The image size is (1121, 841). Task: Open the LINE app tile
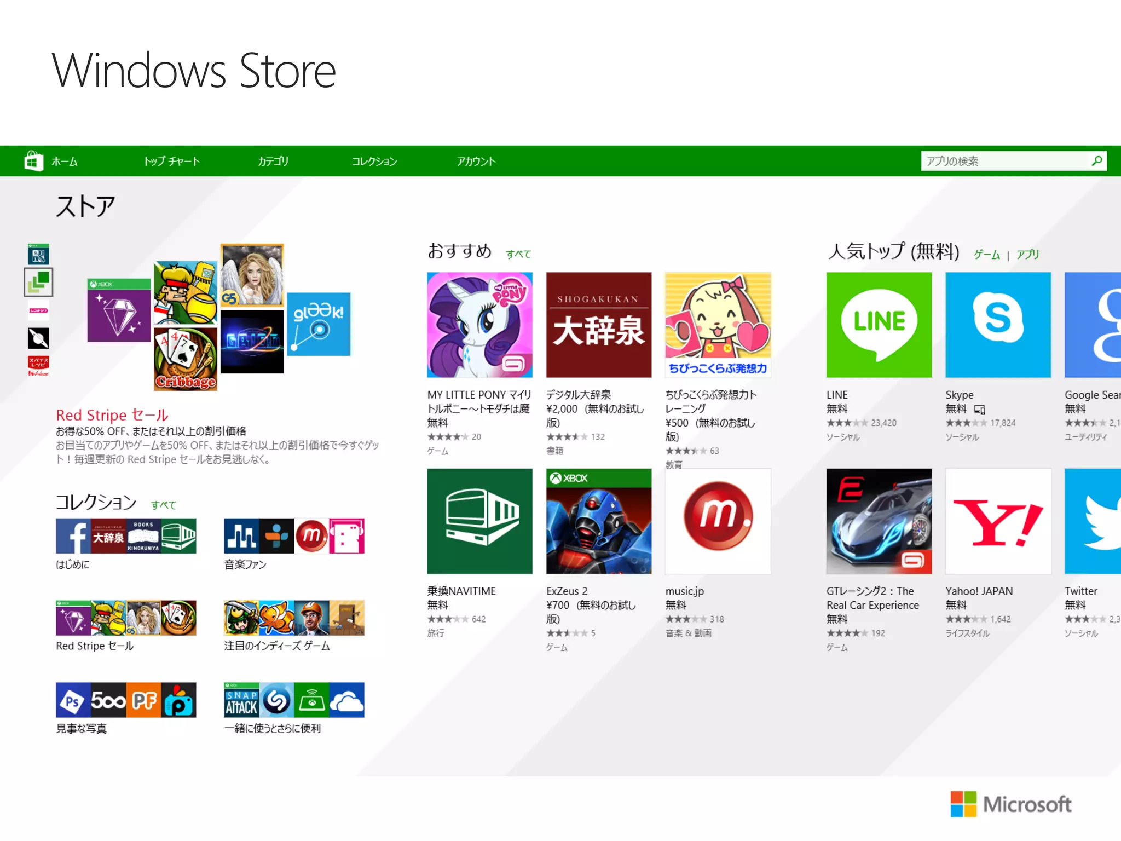tap(879, 325)
